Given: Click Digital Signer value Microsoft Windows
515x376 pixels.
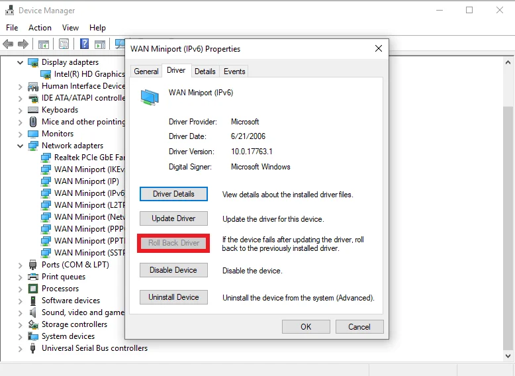Looking at the screenshot, I should tap(260, 167).
